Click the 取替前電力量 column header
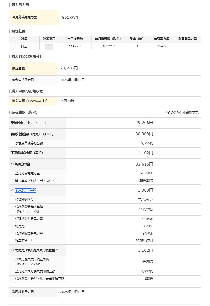This screenshot has width=210, height=306. pyautogui.click(x=187, y=39)
